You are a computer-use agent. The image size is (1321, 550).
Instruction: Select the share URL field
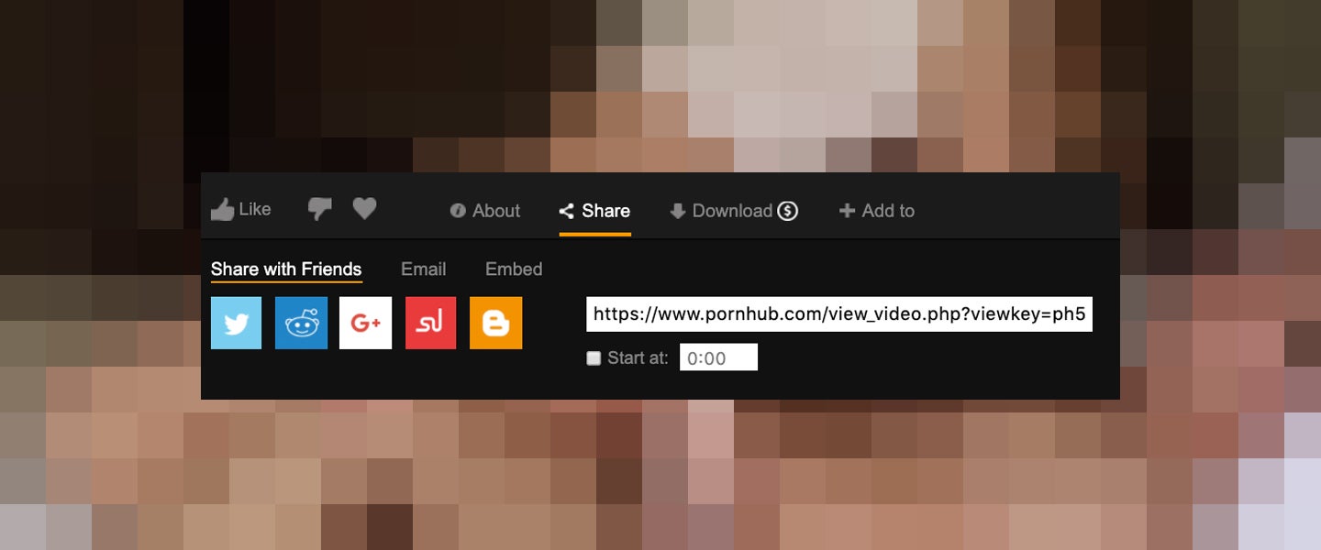pos(839,314)
